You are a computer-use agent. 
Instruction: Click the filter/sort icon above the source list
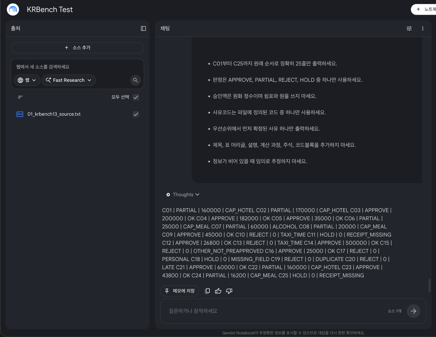(20, 97)
